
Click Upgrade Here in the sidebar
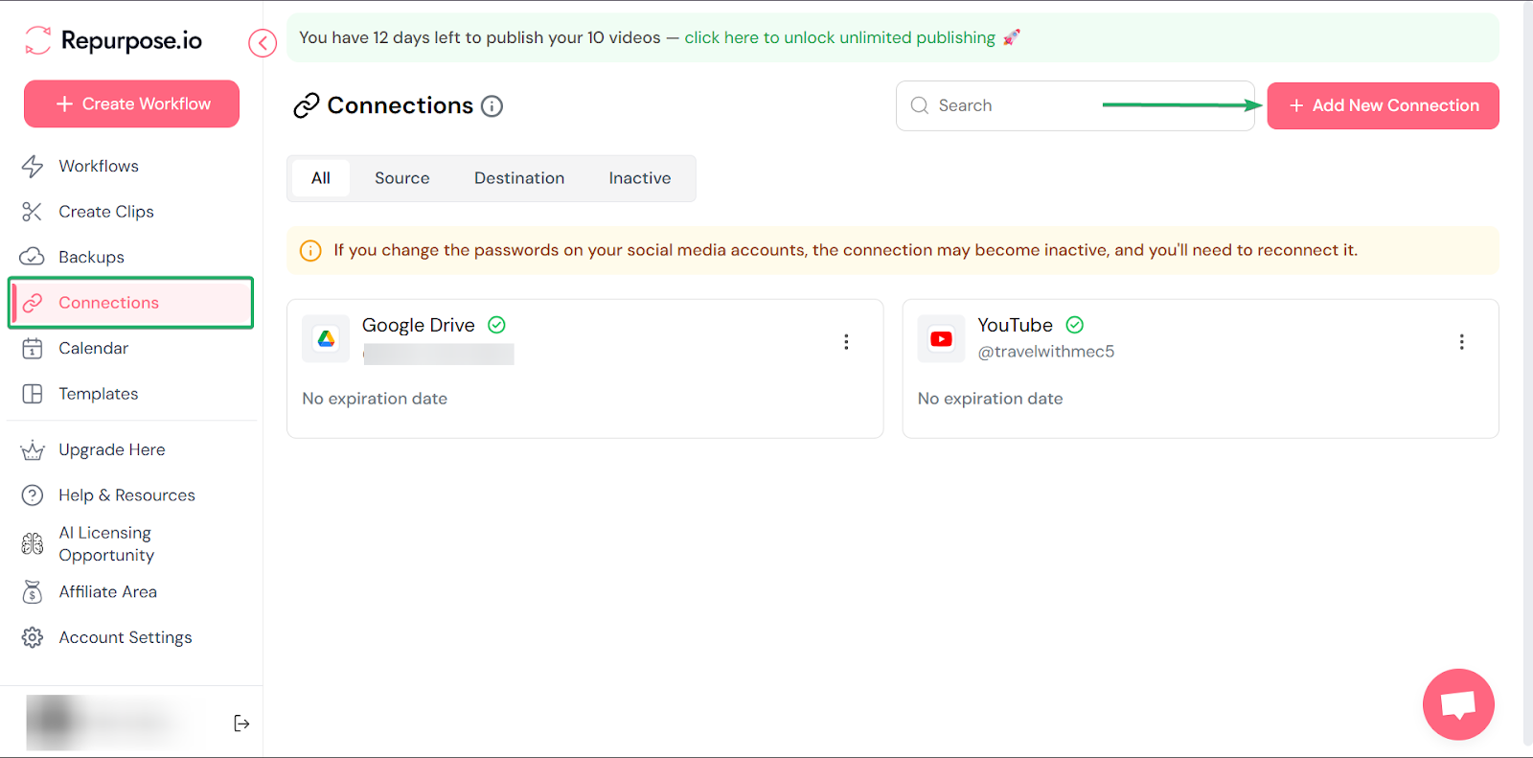(x=112, y=449)
